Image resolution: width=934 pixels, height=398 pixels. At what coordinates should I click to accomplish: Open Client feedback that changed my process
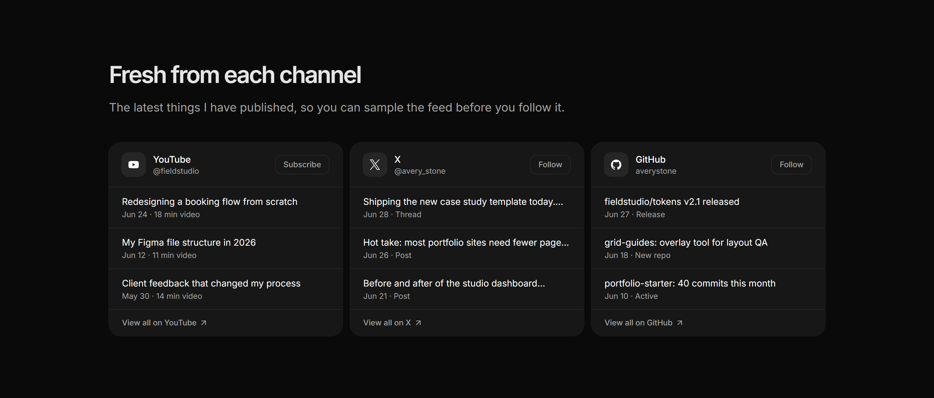coord(225,289)
